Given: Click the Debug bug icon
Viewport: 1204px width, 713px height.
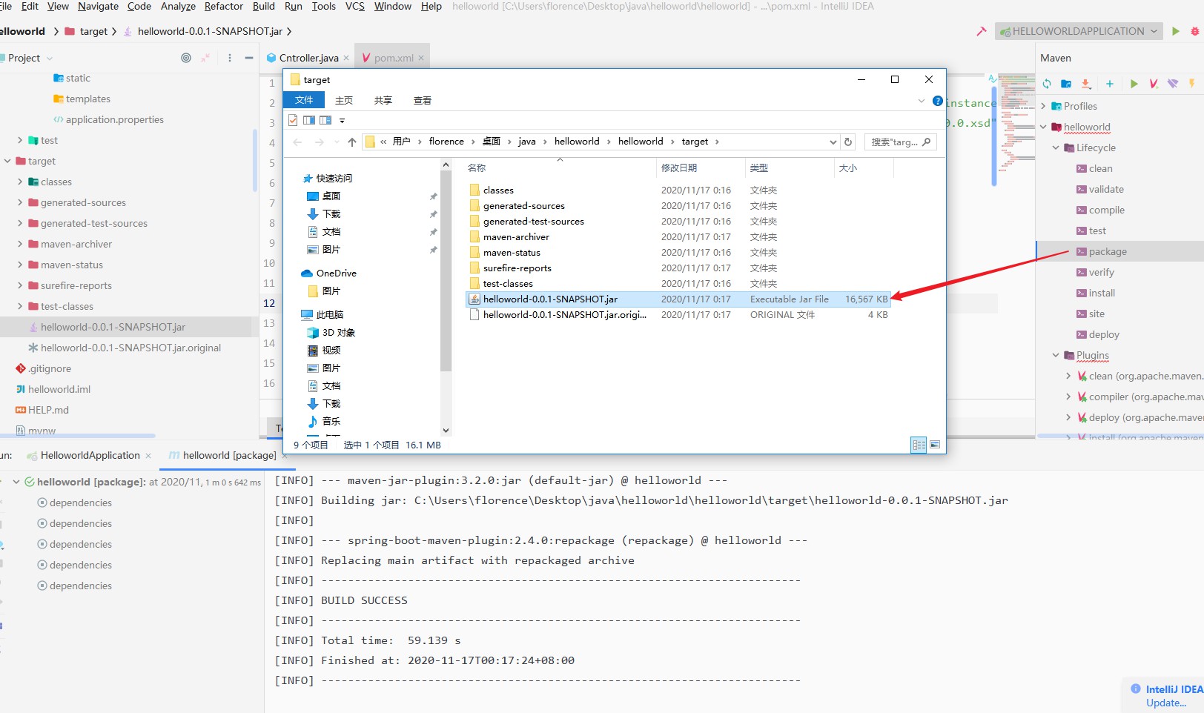Looking at the screenshot, I should click(x=1195, y=31).
